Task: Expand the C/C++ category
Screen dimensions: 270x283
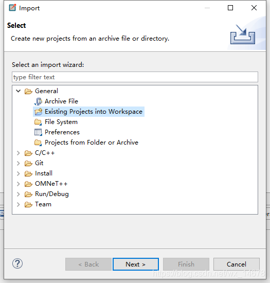Action: coord(18,153)
